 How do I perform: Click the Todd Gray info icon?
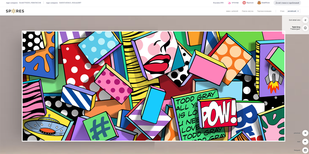click(305, 28)
